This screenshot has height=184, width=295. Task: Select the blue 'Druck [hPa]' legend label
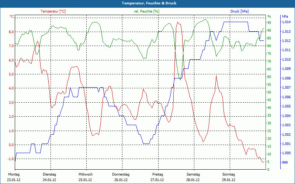click(239, 11)
